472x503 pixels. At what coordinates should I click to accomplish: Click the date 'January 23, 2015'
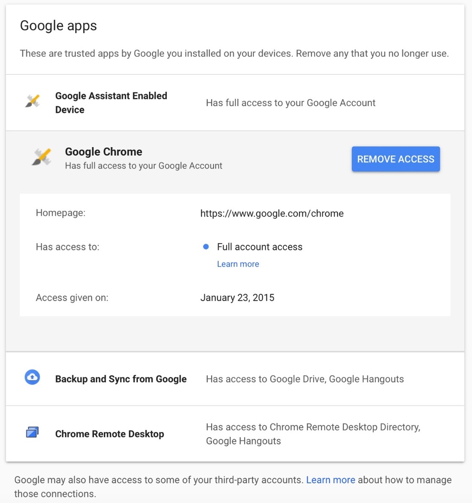pyautogui.click(x=237, y=298)
